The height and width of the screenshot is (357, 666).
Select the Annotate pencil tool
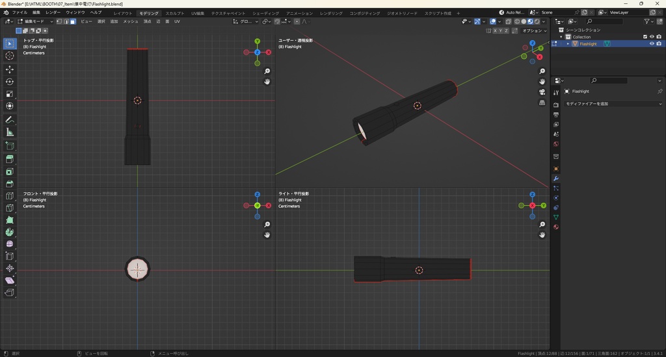tap(10, 120)
